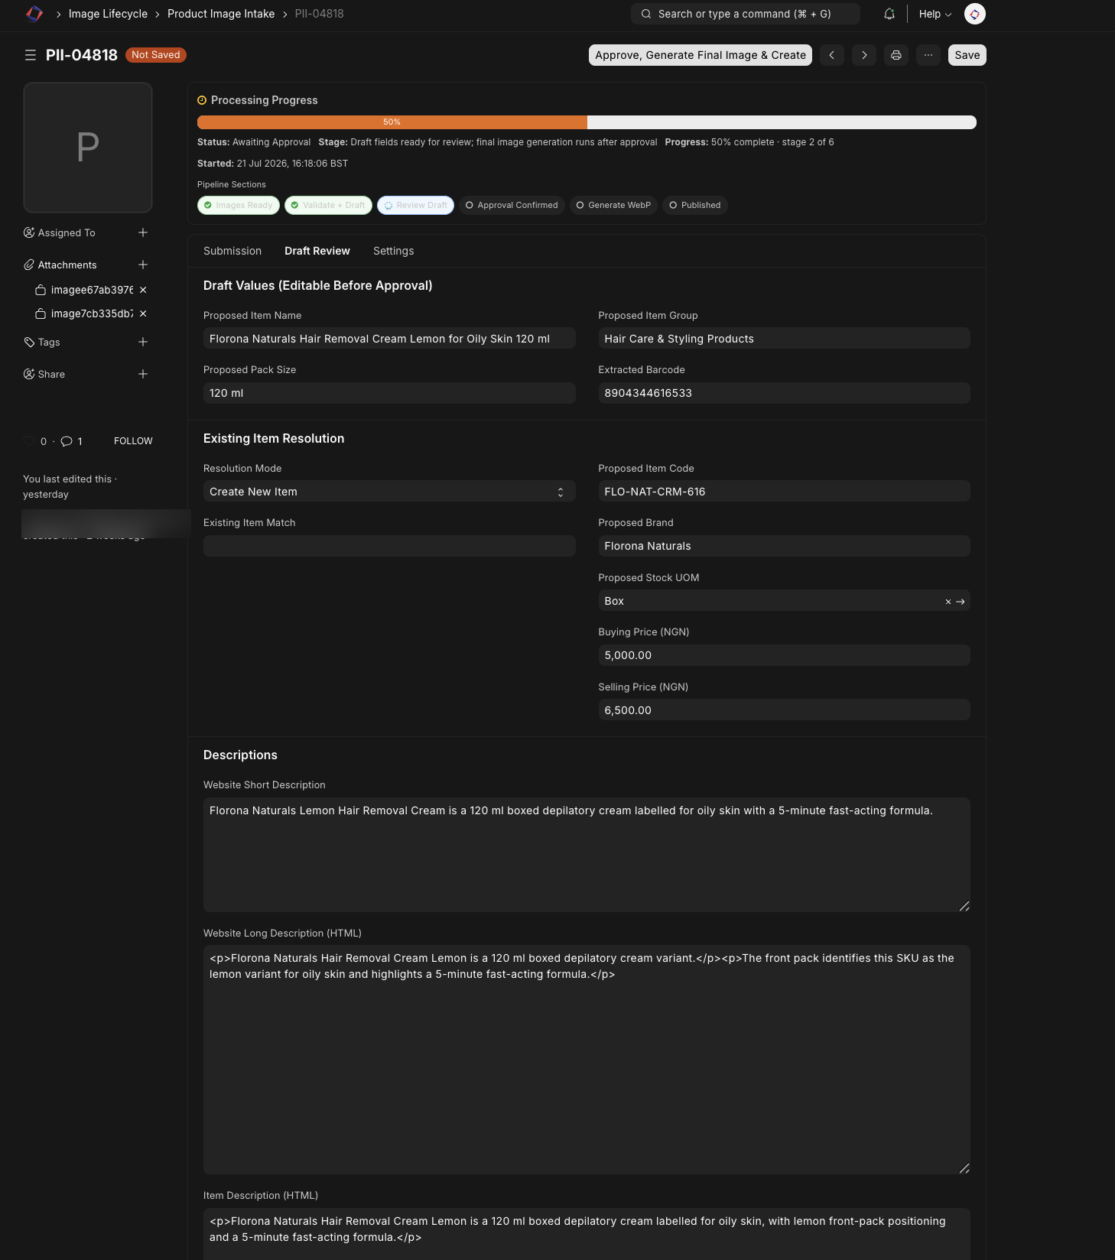Clear the Proposed Stock UOM value
The width and height of the screenshot is (1115, 1260).
click(948, 602)
